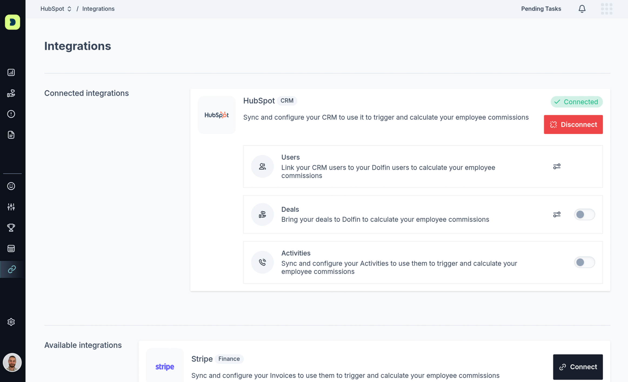Click the Connected status badge

point(577,102)
